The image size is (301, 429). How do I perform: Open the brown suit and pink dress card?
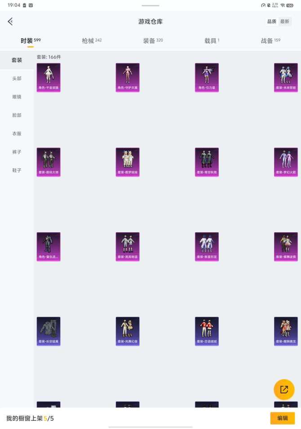pos(286,247)
